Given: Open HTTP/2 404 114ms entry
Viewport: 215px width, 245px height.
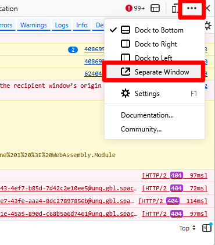Looking at the screenshot, I should (173, 201).
